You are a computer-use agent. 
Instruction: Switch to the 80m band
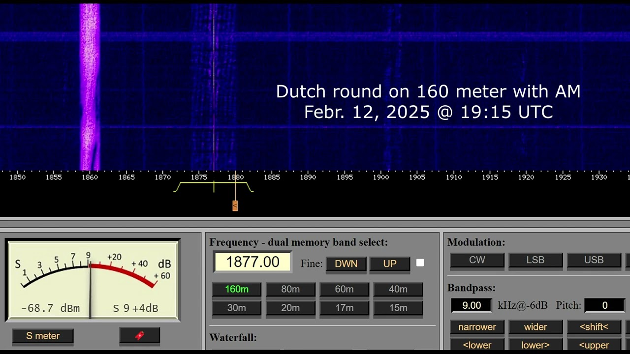(290, 290)
